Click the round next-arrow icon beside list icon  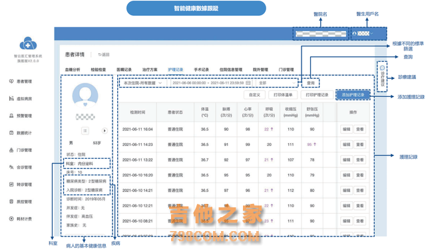(105, 131)
